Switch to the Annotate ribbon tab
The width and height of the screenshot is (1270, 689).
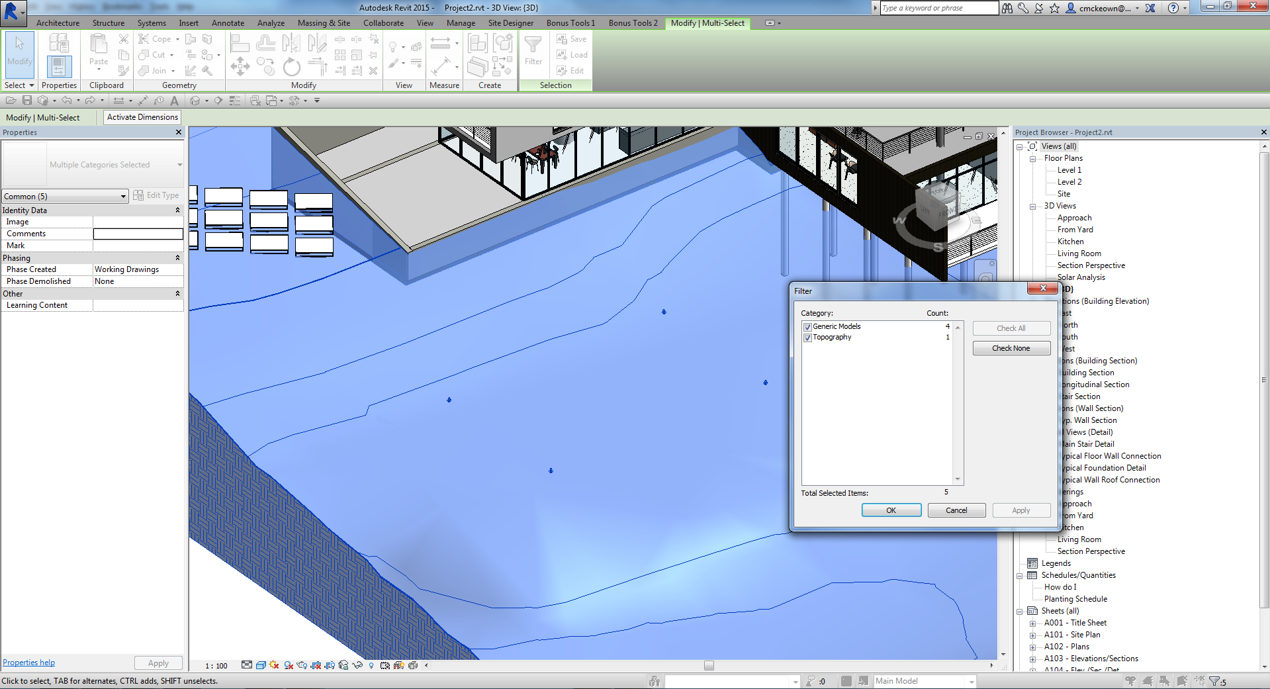click(x=228, y=23)
